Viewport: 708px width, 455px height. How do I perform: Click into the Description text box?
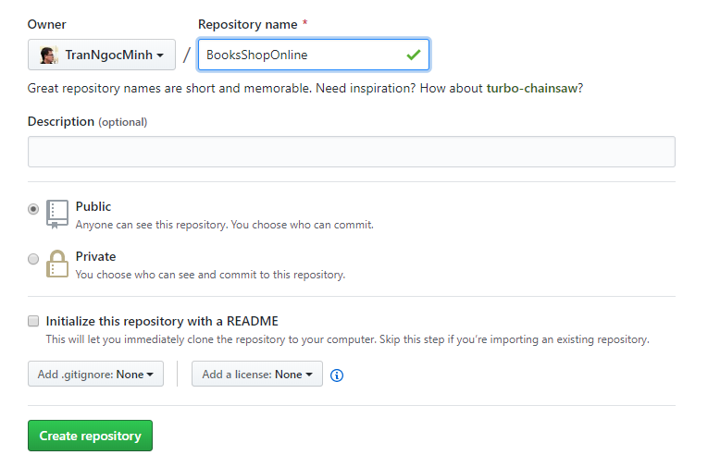pos(352,152)
